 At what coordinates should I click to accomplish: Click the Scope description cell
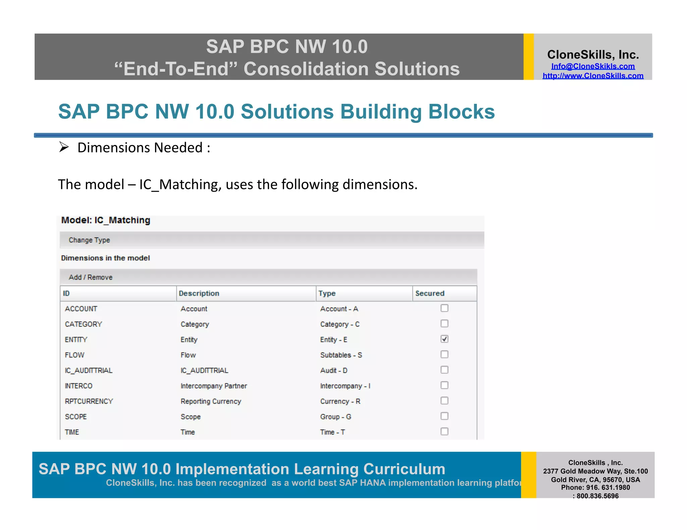click(x=191, y=417)
